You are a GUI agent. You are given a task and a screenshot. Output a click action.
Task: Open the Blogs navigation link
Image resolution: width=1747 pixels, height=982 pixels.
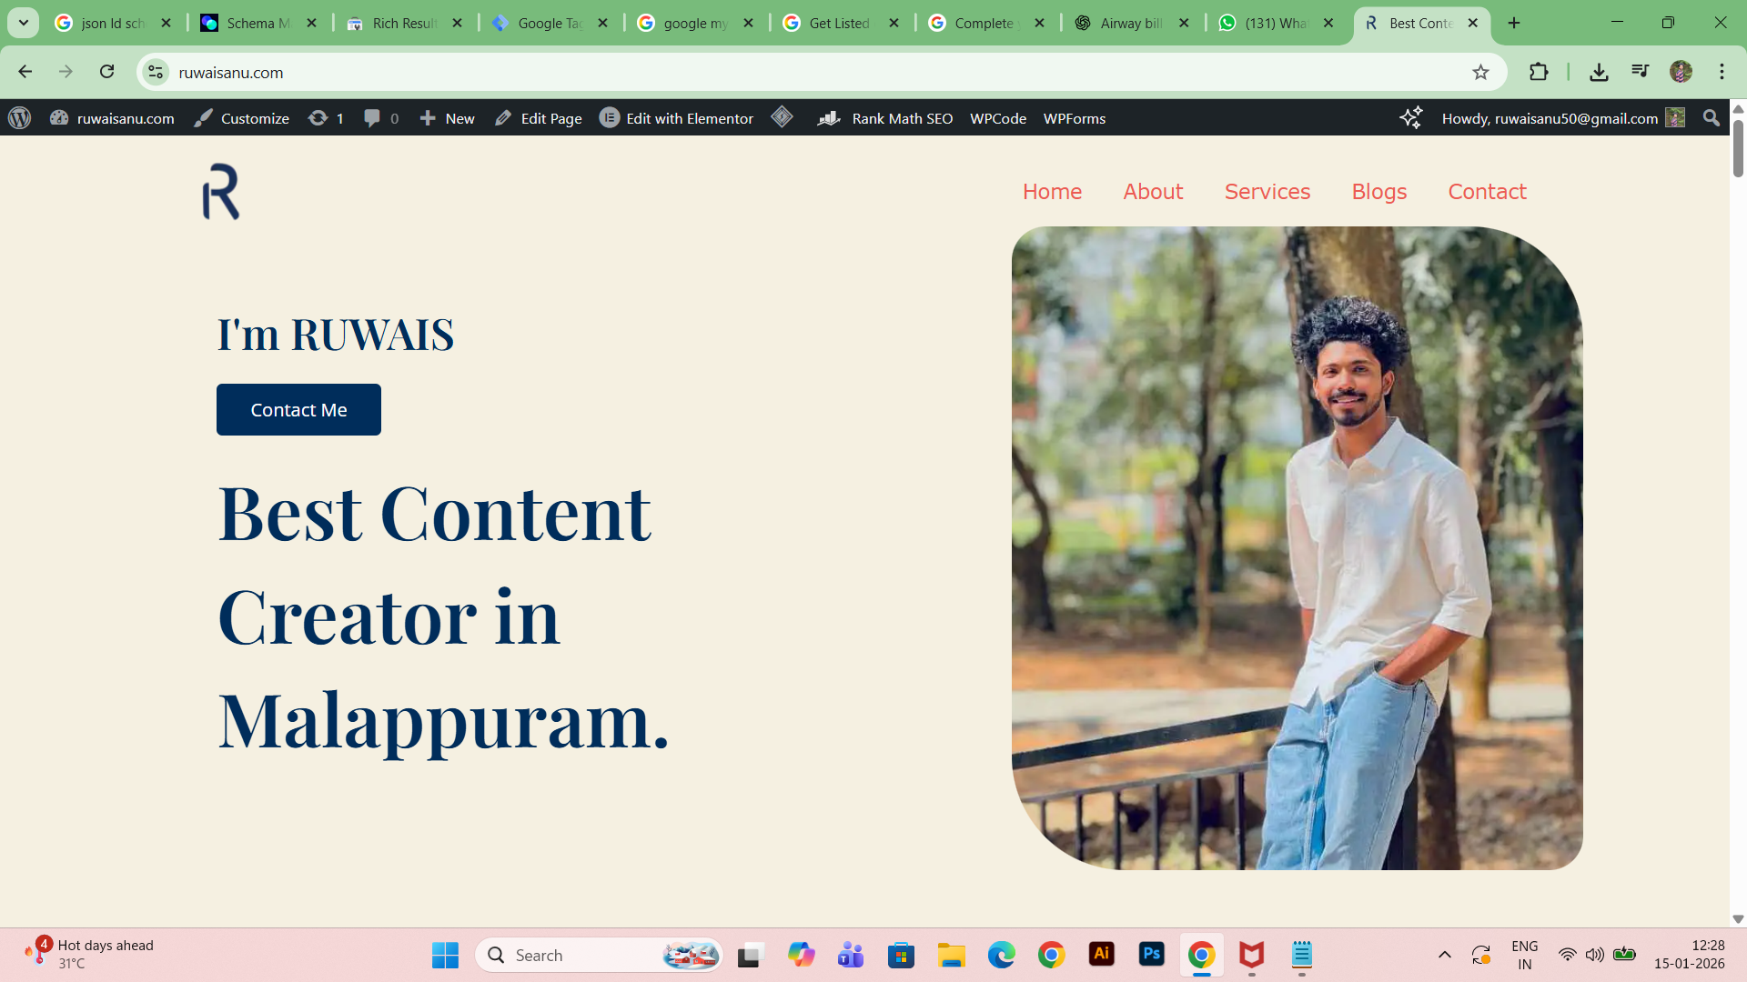pyautogui.click(x=1378, y=192)
